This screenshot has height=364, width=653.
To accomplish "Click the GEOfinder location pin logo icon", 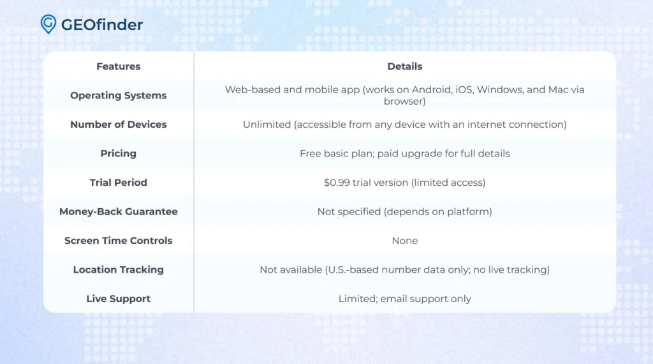I will pos(48,24).
